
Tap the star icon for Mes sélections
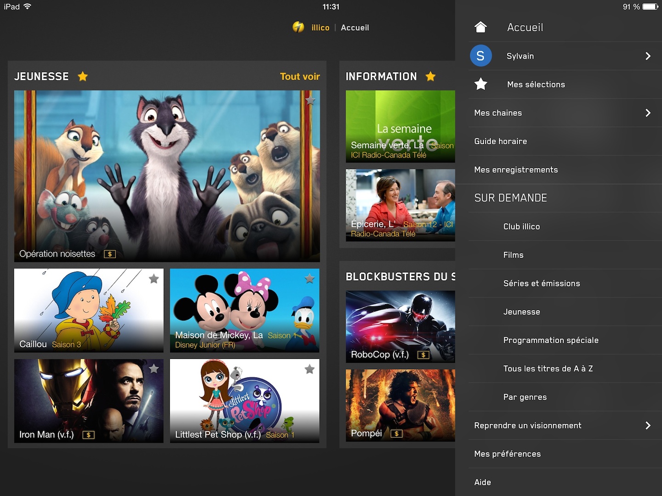(x=480, y=84)
